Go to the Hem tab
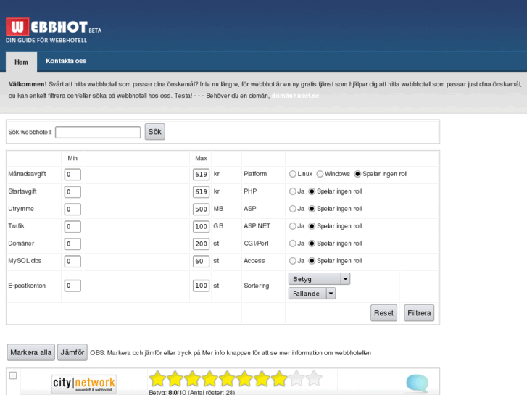 [21, 62]
